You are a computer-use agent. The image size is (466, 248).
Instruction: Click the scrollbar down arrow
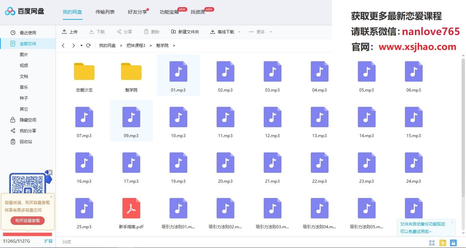click(463, 233)
